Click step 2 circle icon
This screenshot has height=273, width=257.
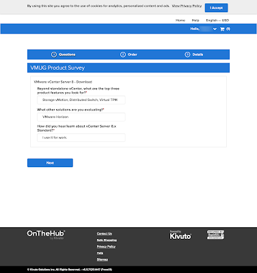pos(123,55)
